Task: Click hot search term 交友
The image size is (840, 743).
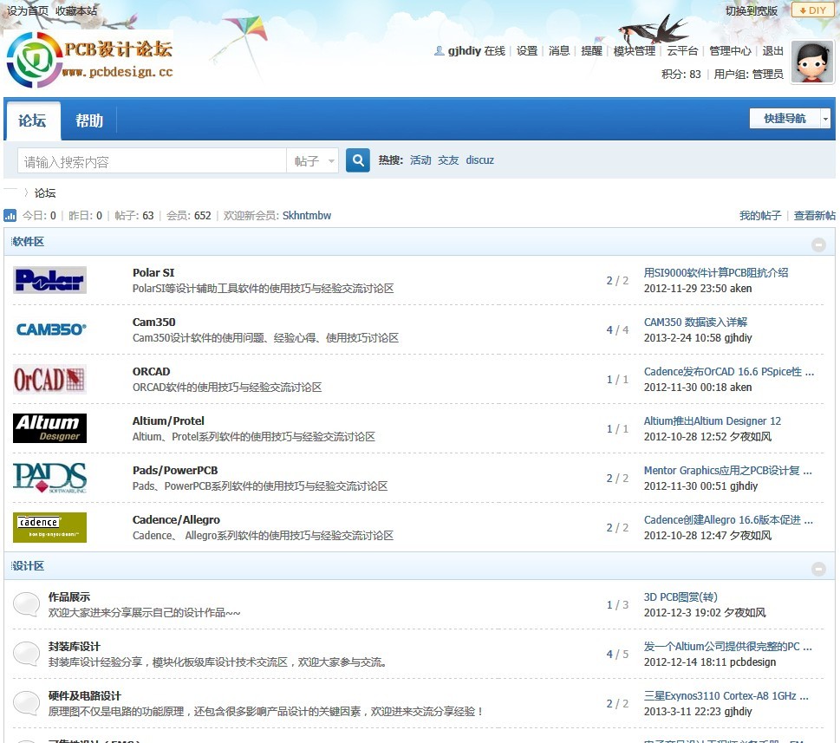Action: point(448,160)
